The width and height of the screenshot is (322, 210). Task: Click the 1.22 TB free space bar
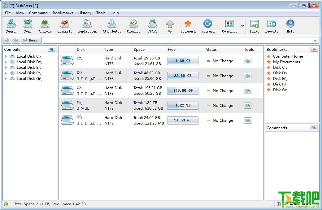tap(183, 105)
